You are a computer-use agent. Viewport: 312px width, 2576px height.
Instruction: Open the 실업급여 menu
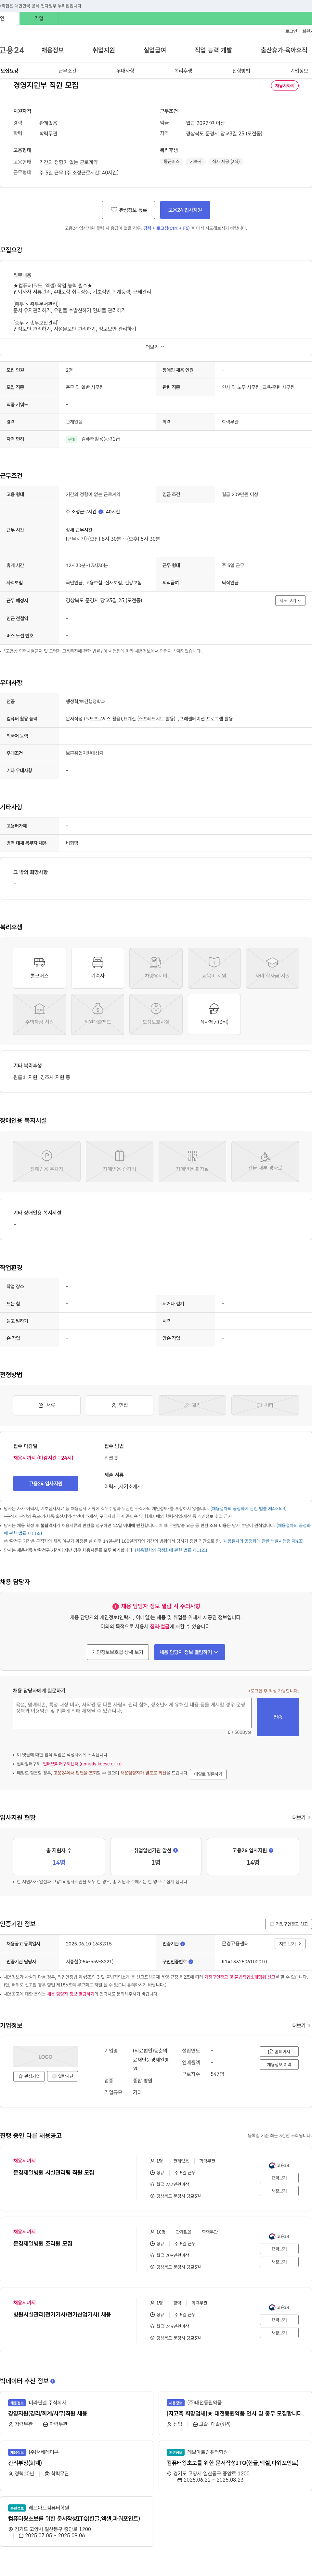coord(154,50)
